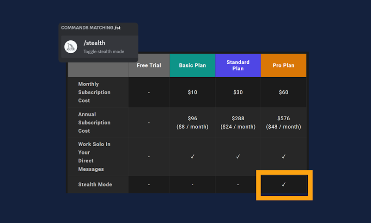Click the Pro Plan column header
371x223 pixels.
[x=284, y=65]
